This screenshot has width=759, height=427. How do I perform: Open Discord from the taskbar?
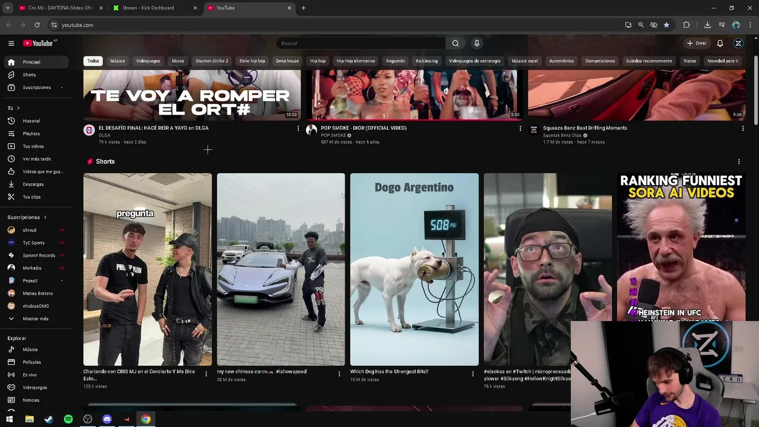pos(107,419)
